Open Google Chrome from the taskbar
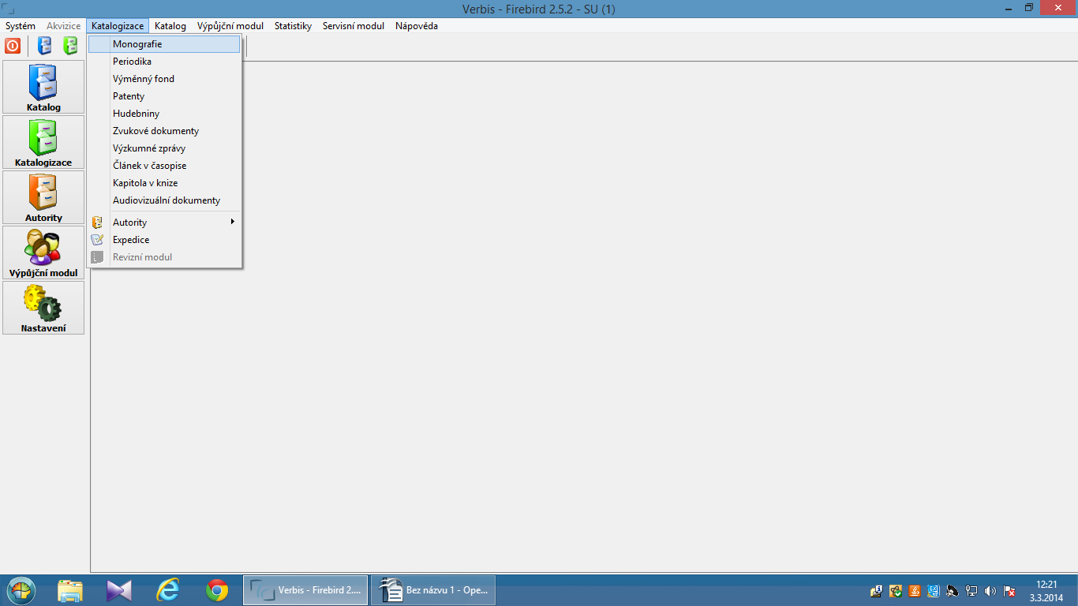The height and width of the screenshot is (606, 1078). point(217,590)
